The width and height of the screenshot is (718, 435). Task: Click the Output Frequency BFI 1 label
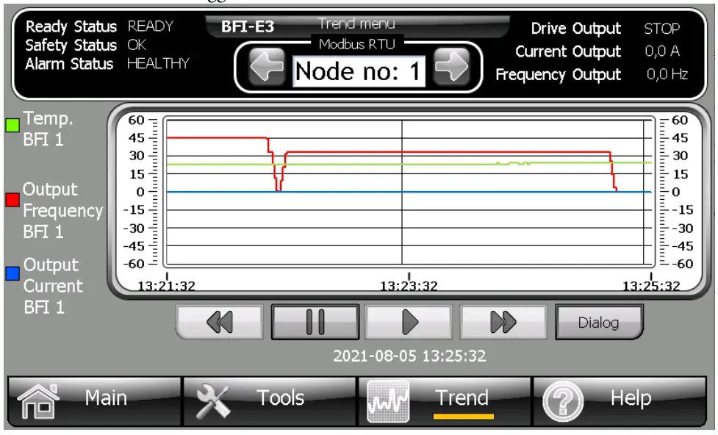pos(62,211)
